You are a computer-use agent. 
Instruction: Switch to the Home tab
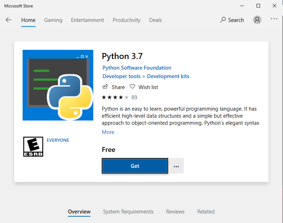pyautogui.click(x=28, y=20)
